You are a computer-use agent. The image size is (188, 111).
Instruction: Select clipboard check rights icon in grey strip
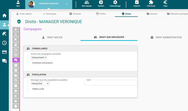point(16,86)
